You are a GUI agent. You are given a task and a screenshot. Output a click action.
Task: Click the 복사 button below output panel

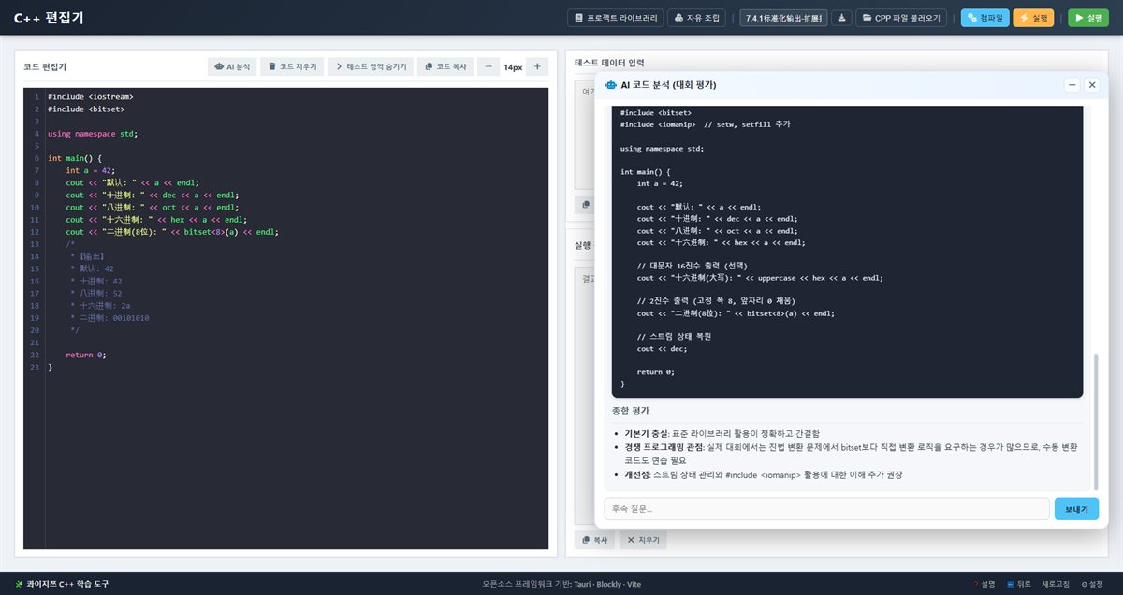(594, 540)
